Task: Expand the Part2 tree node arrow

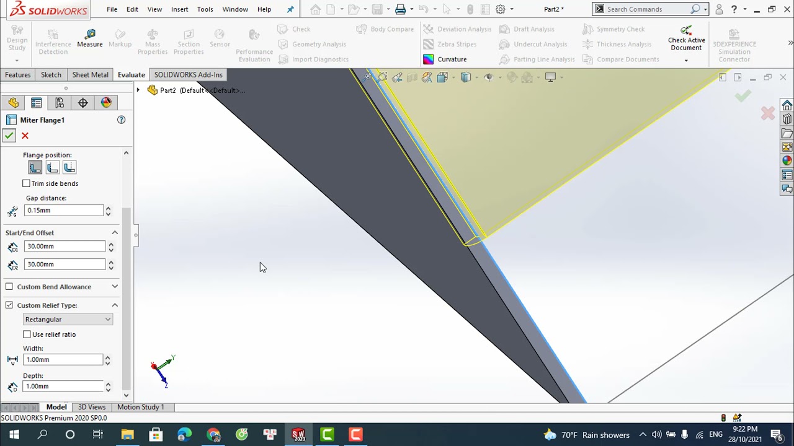Action: [x=138, y=90]
